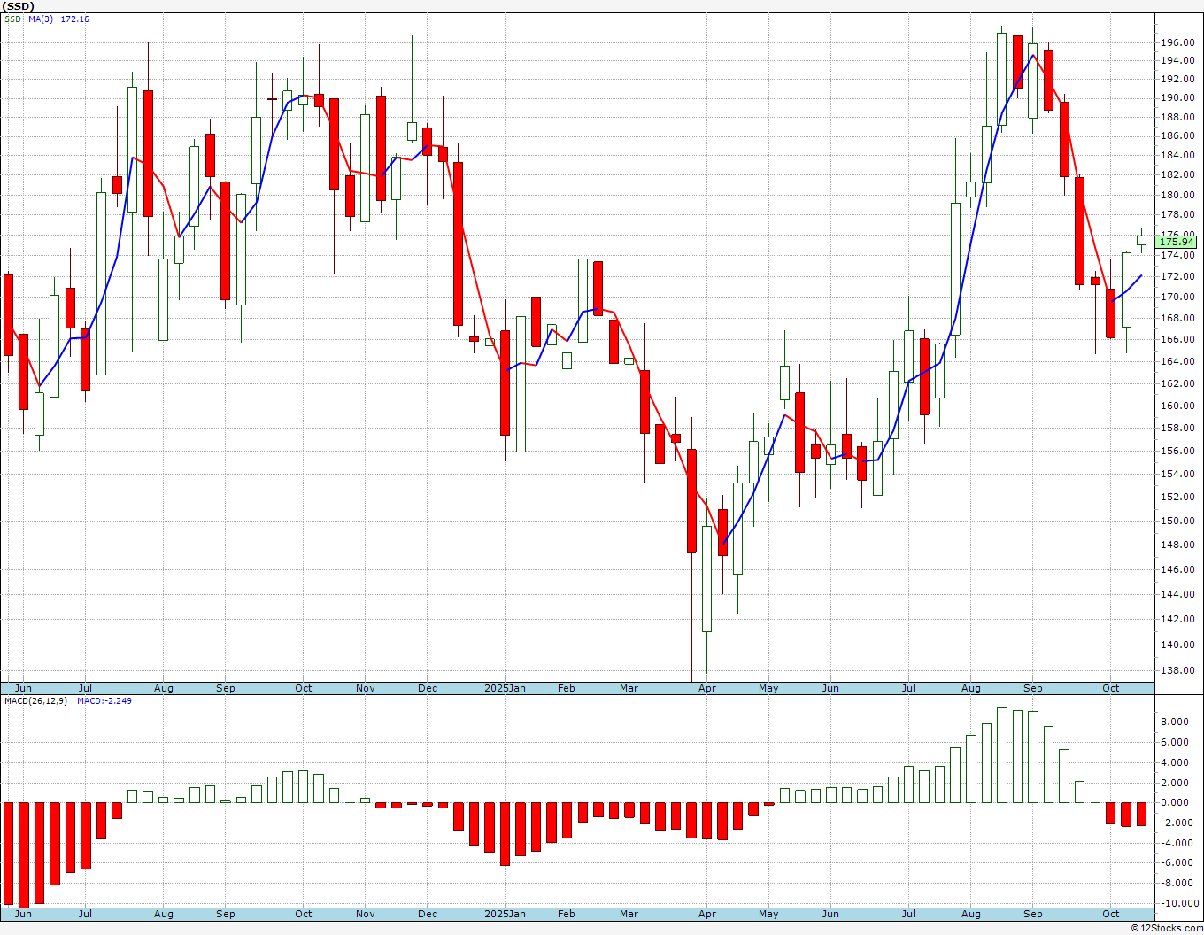Select the 172.00 price axis label
This screenshot has width=1204, height=935.
coord(1177,276)
